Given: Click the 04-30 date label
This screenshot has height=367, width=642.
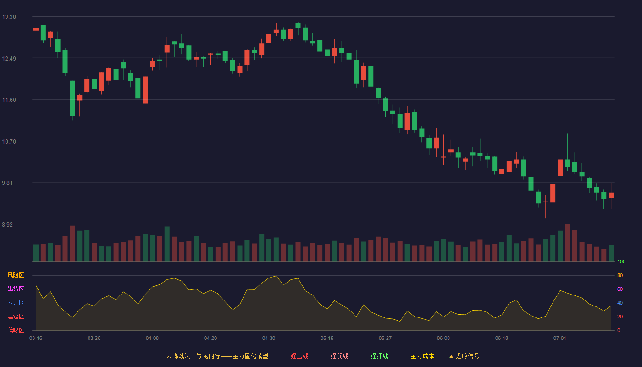Looking at the screenshot, I should pos(269,338).
